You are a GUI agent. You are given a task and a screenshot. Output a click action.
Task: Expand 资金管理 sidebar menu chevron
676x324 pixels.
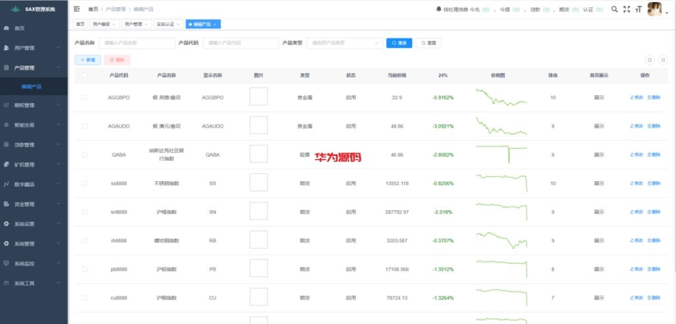[59, 204]
